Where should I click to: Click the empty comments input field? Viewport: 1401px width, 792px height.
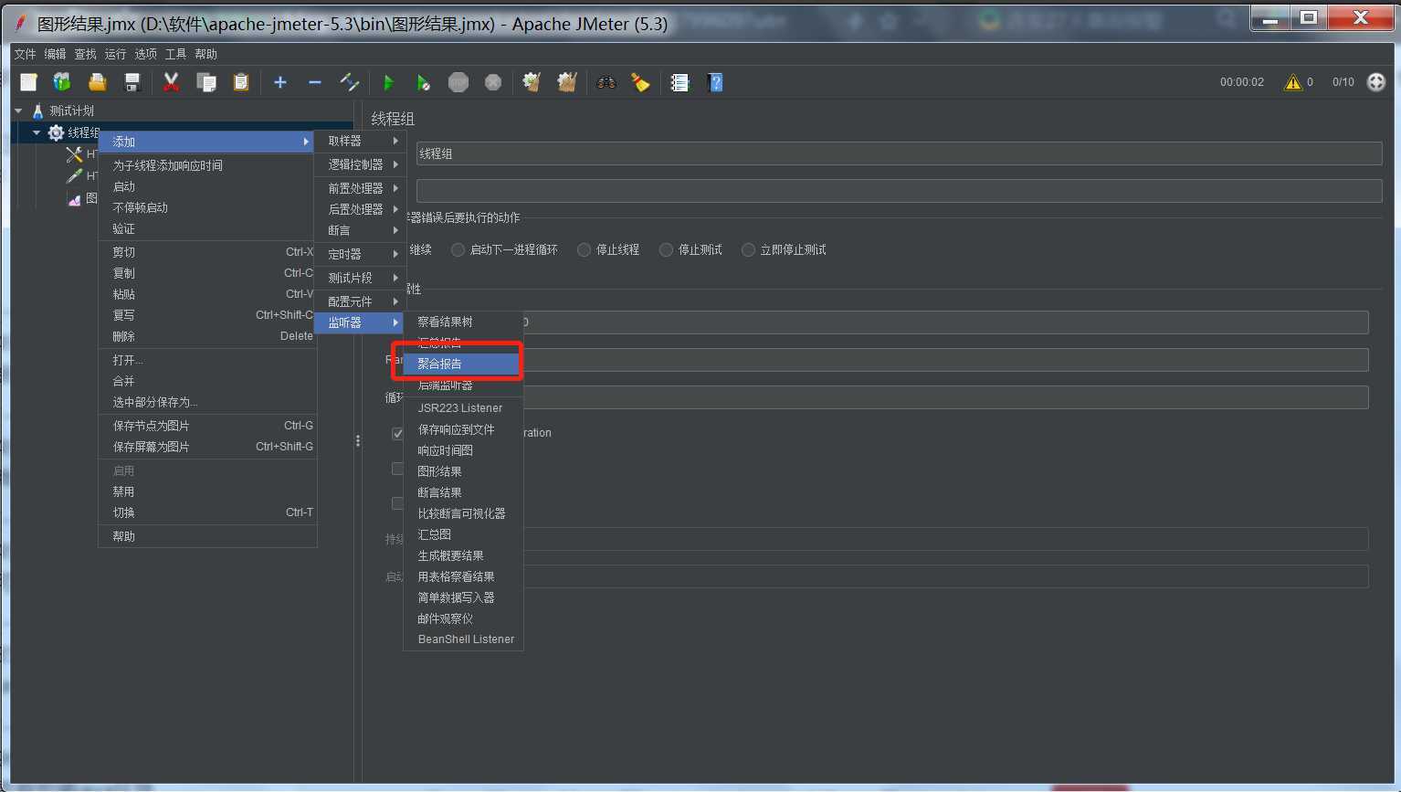[899, 190]
